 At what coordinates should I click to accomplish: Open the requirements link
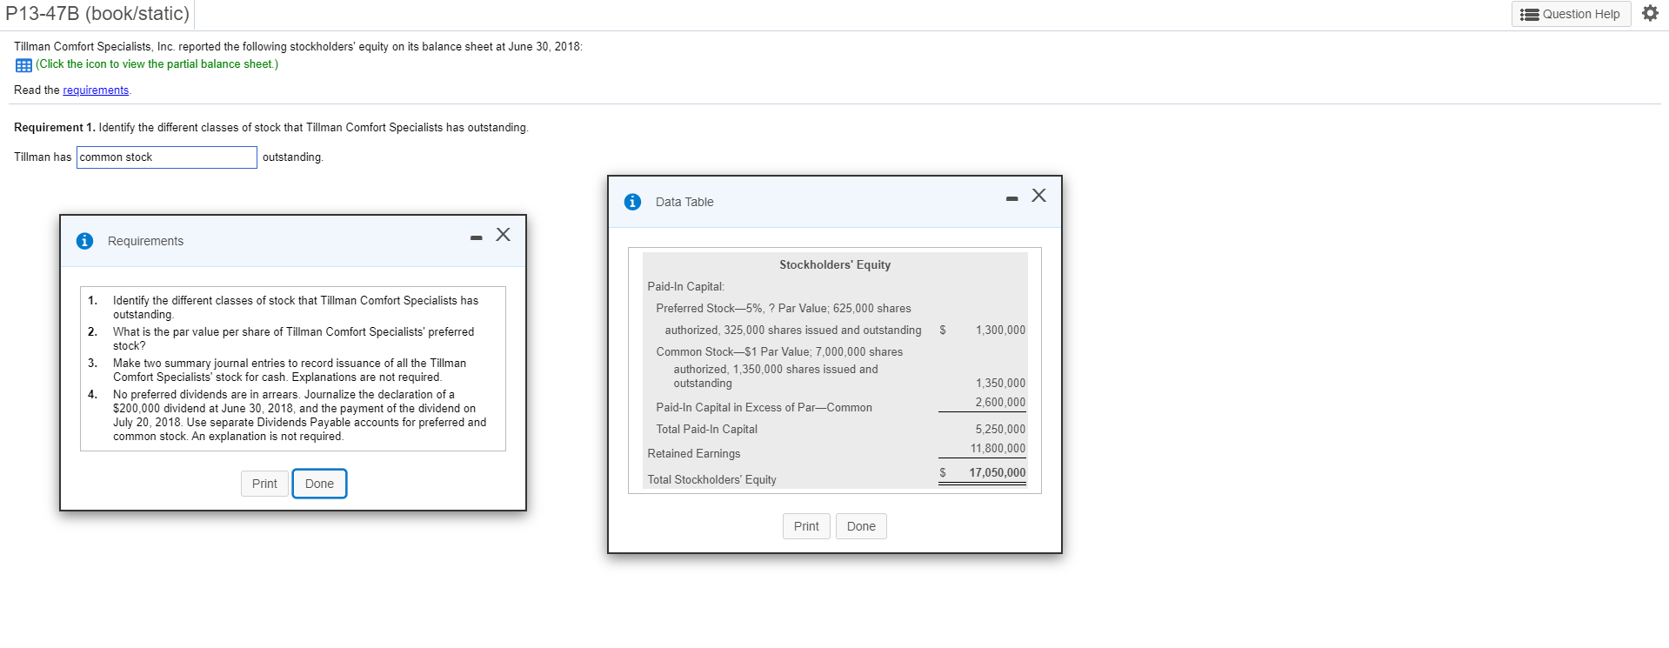[x=96, y=90]
